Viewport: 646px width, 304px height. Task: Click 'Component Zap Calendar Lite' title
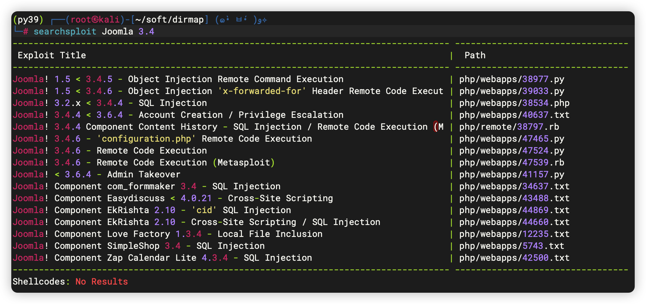[x=125, y=258]
